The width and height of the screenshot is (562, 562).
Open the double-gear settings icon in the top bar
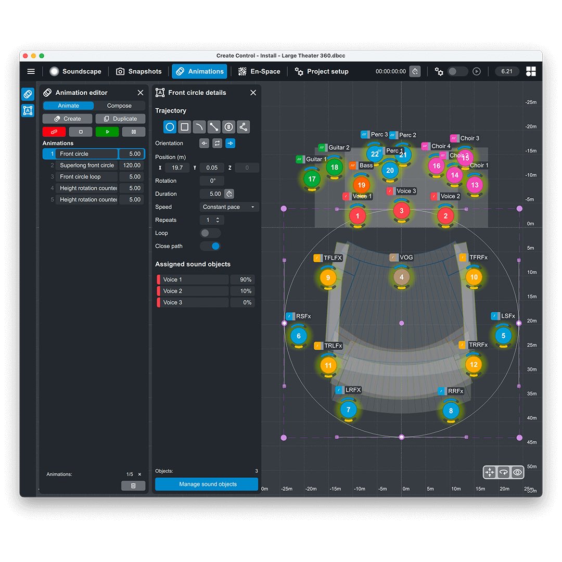439,71
